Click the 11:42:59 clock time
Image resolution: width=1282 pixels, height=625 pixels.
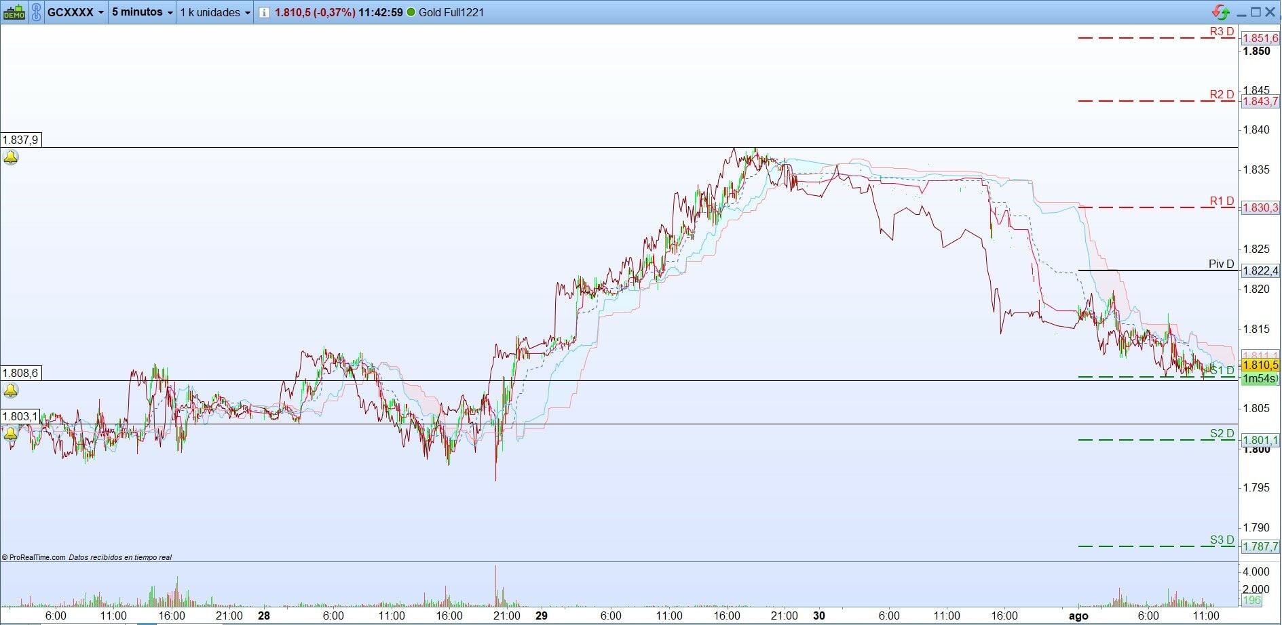[x=381, y=12]
